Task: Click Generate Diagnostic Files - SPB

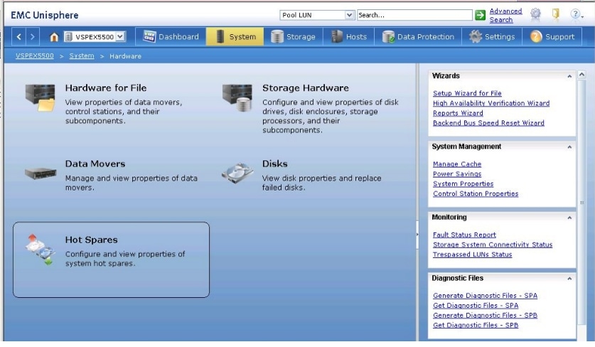Action: pos(485,315)
